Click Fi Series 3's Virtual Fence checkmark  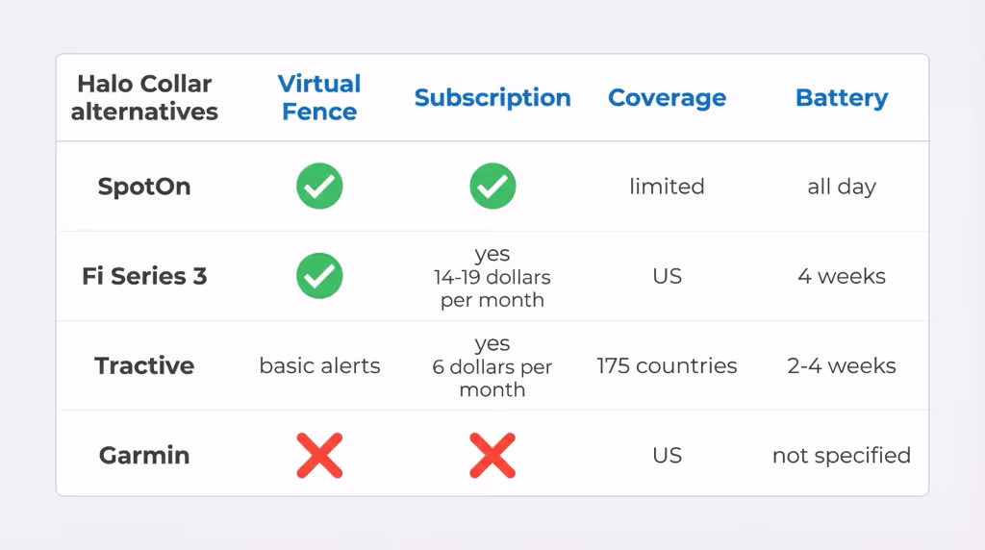319,276
